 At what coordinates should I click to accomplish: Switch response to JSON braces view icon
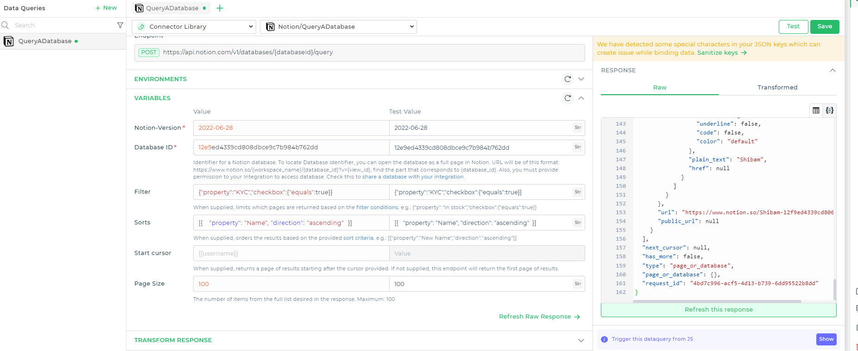click(x=829, y=110)
